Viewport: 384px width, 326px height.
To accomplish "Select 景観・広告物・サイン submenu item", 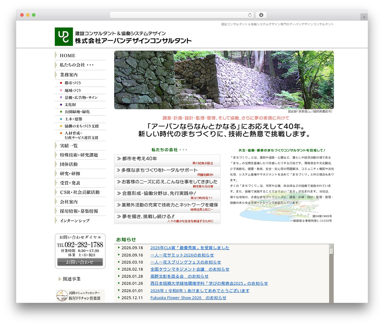I will 80,97.
